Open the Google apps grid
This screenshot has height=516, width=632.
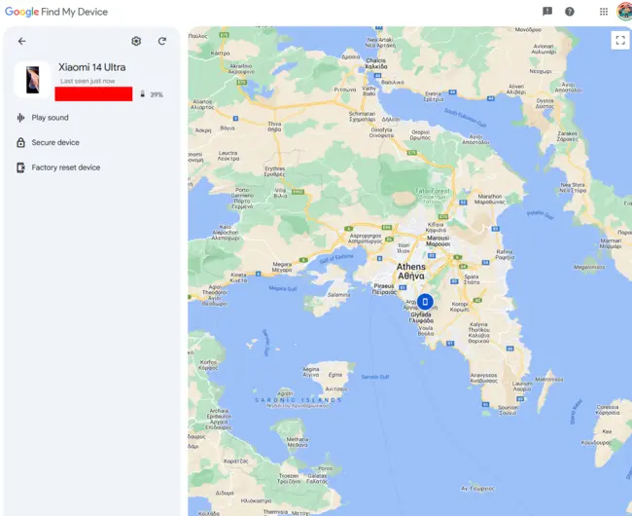click(604, 12)
